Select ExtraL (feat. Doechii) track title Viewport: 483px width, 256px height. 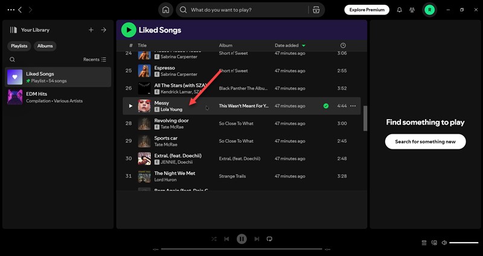point(178,155)
